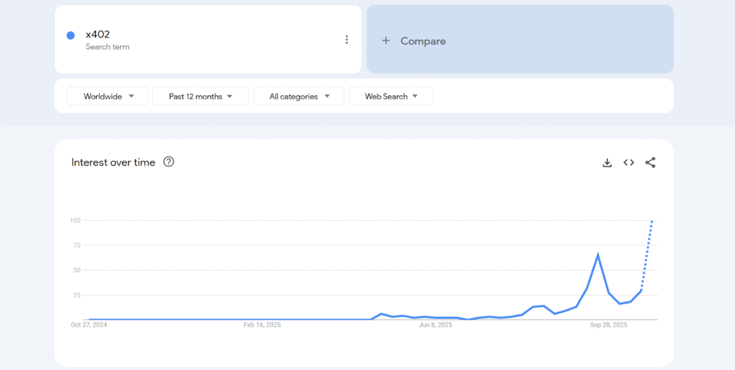
Task: Expand the Worldwide region dropdown
Action: [x=108, y=97]
